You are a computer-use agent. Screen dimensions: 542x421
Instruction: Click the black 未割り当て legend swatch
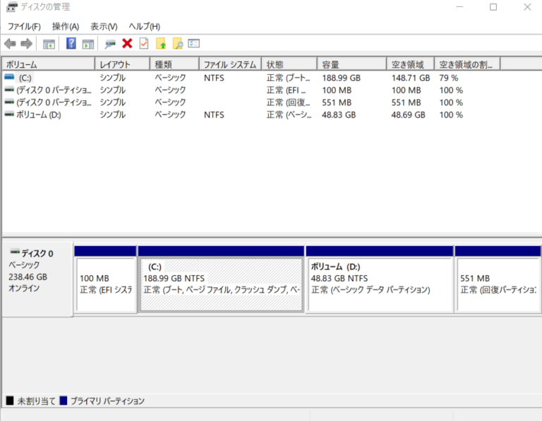10,401
